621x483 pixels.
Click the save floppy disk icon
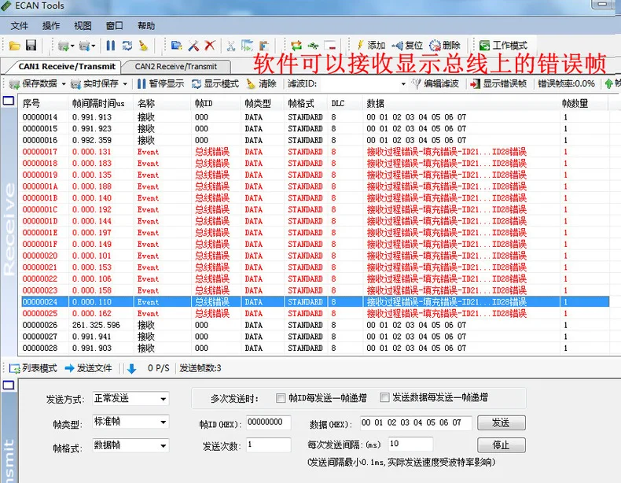click(x=31, y=46)
